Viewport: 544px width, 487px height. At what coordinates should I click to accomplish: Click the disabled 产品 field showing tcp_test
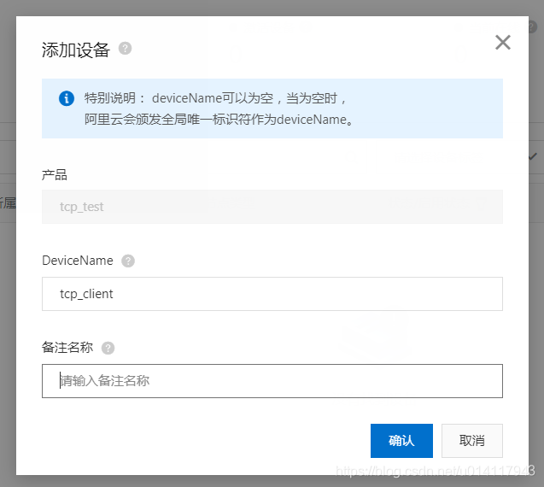[x=272, y=207]
